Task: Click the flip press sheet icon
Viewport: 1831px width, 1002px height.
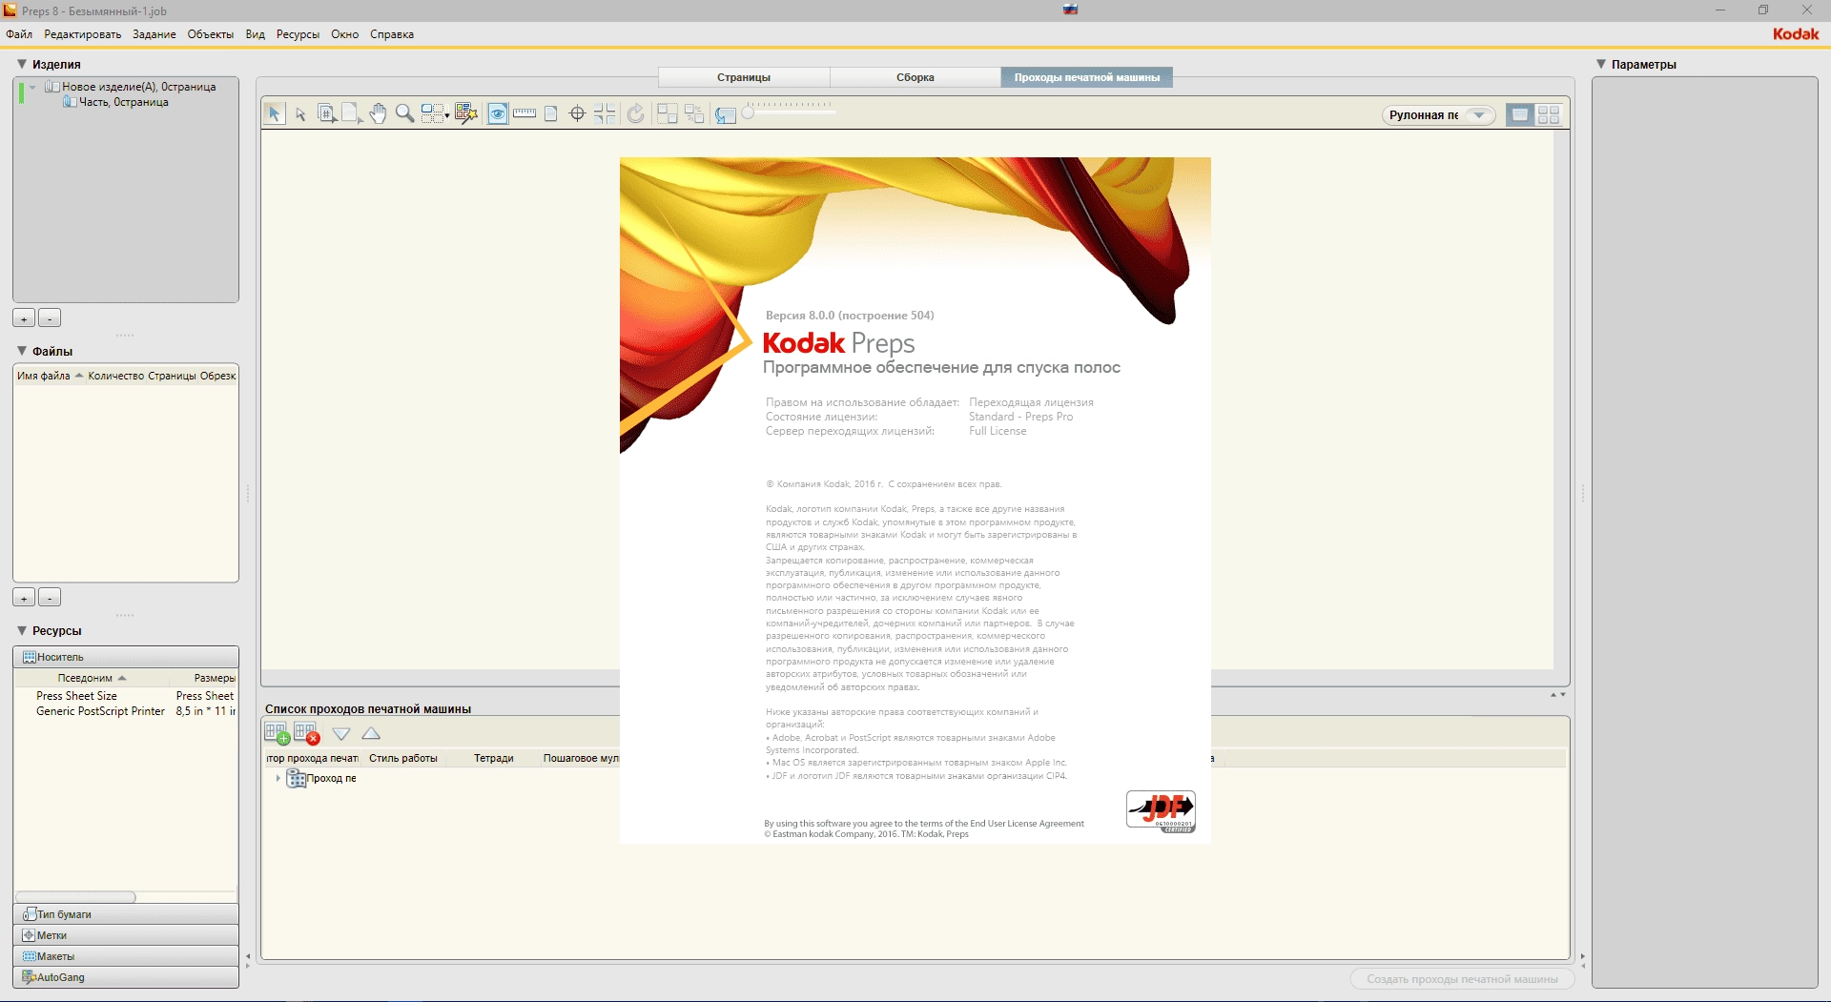Action: (x=726, y=114)
